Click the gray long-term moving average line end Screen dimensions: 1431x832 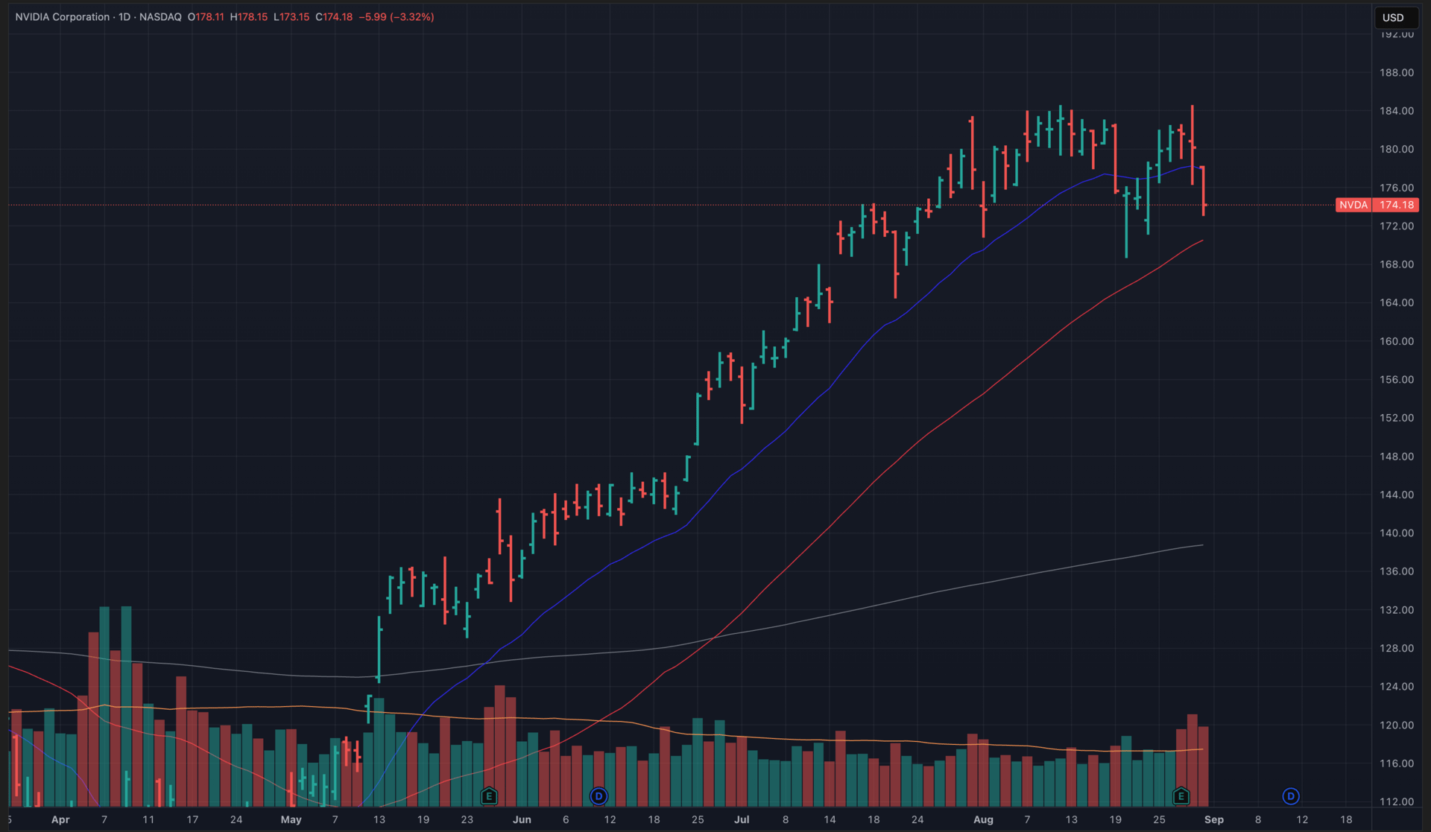1201,545
